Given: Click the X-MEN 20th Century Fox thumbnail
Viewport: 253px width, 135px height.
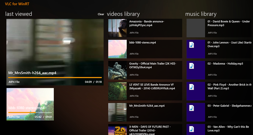Looking at the screenshot, I should [x=117, y=129].
